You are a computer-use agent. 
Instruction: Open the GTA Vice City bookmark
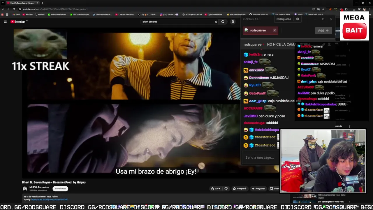[281, 14]
